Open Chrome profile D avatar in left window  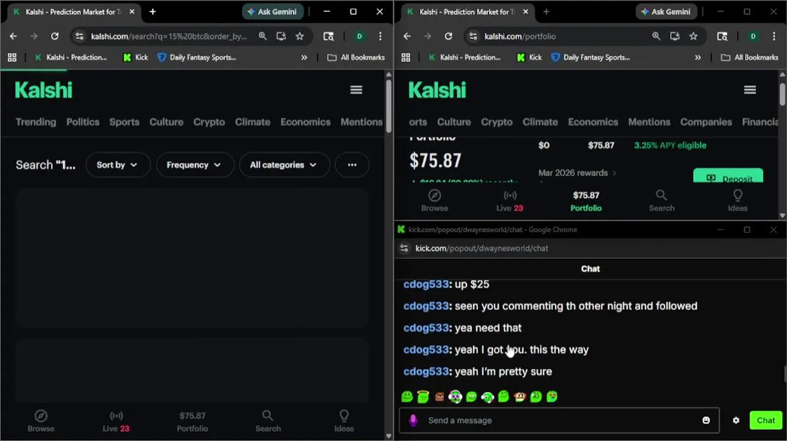(x=359, y=36)
